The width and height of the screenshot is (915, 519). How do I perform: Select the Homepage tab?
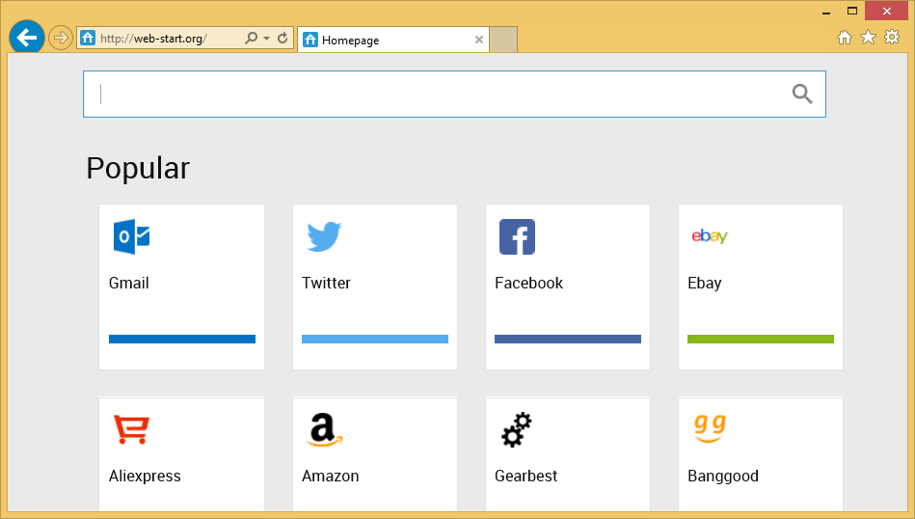coord(393,40)
